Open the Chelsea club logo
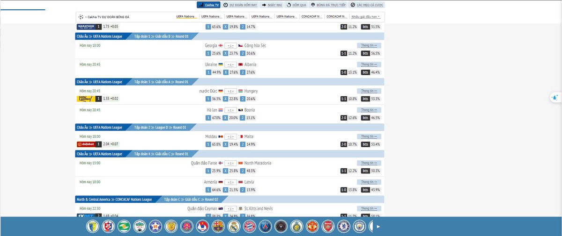The image size is (562, 236). [x=344, y=227]
